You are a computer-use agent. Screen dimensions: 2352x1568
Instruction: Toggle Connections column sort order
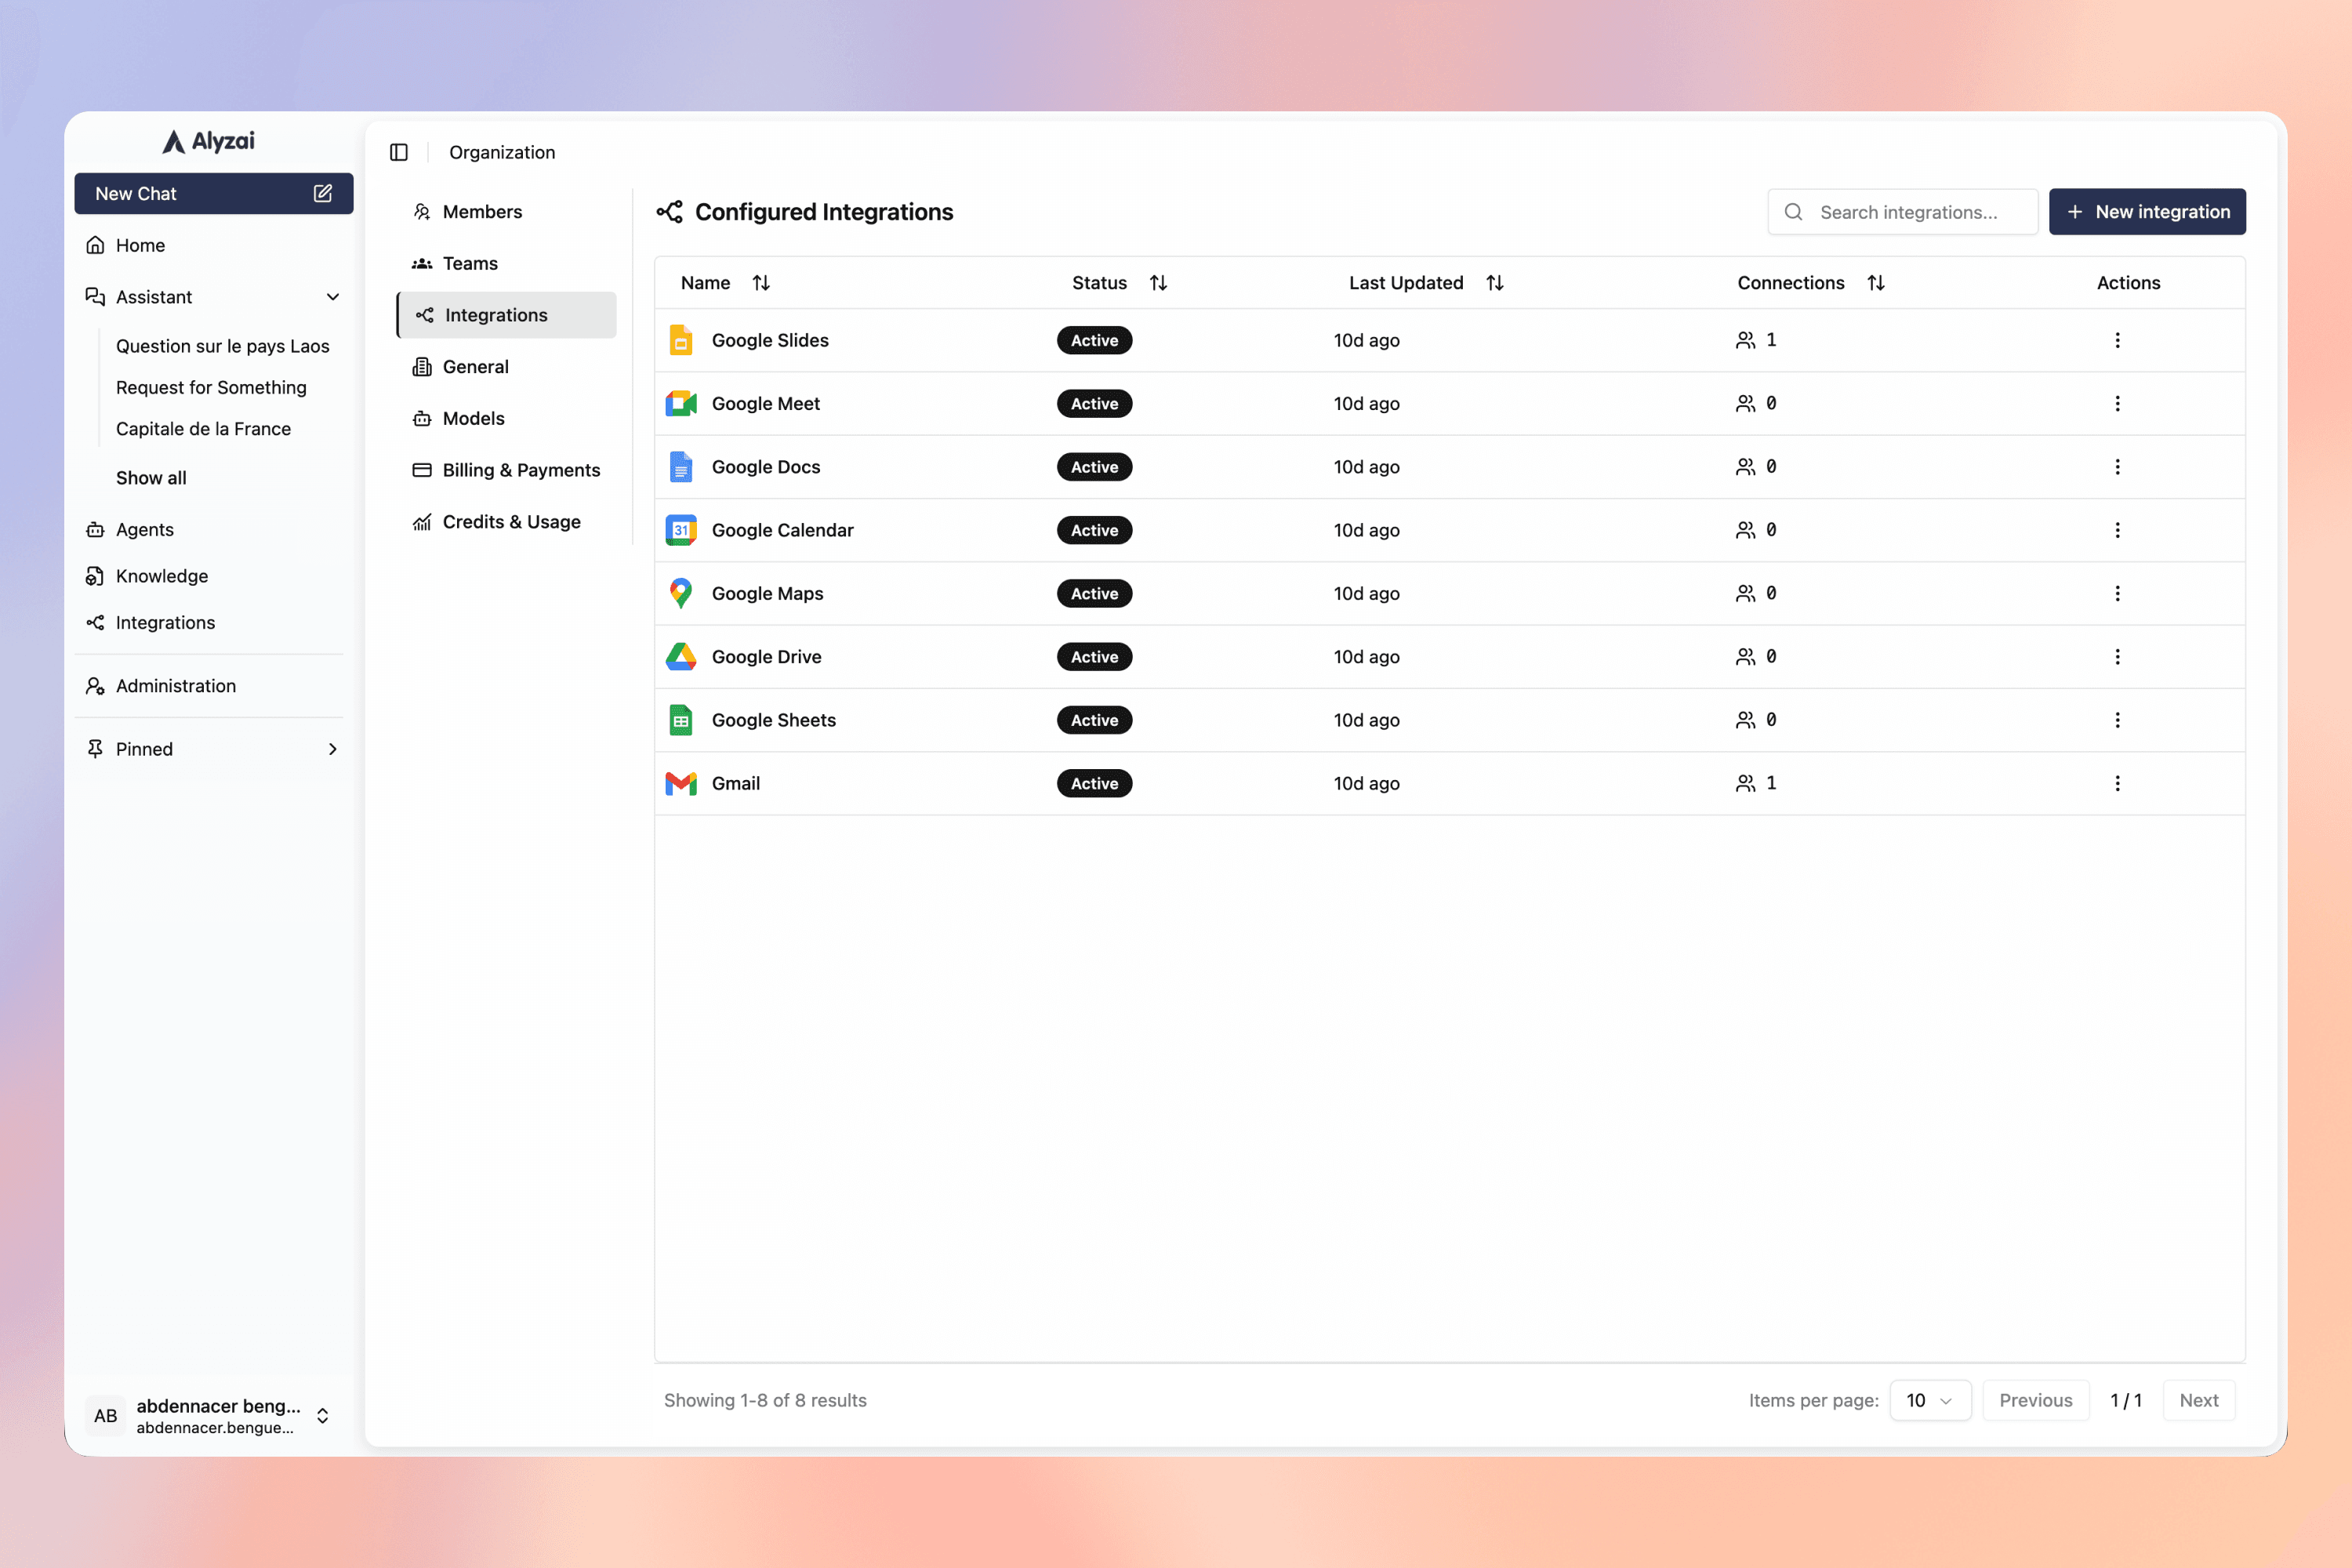pyautogui.click(x=1876, y=283)
